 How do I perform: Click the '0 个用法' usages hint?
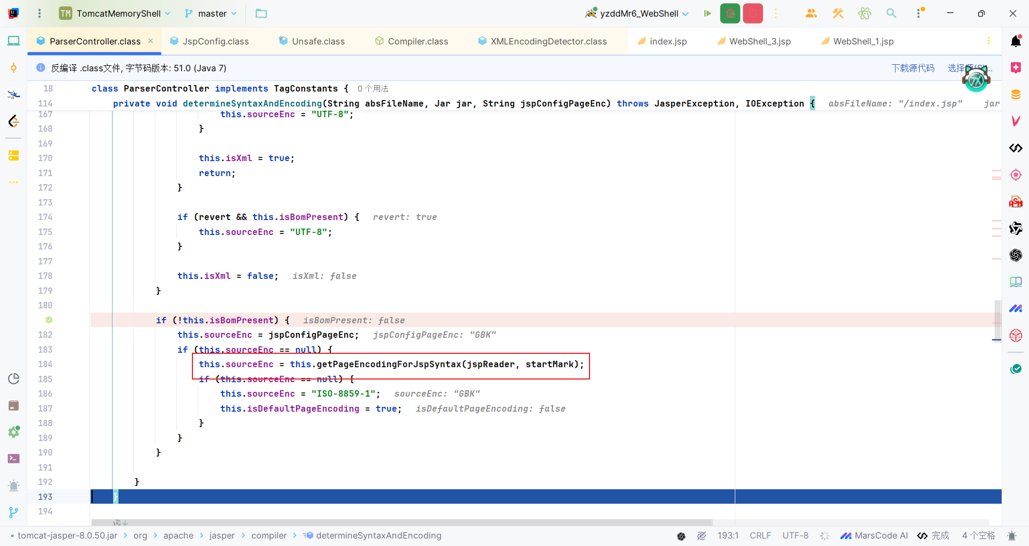click(x=373, y=88)
